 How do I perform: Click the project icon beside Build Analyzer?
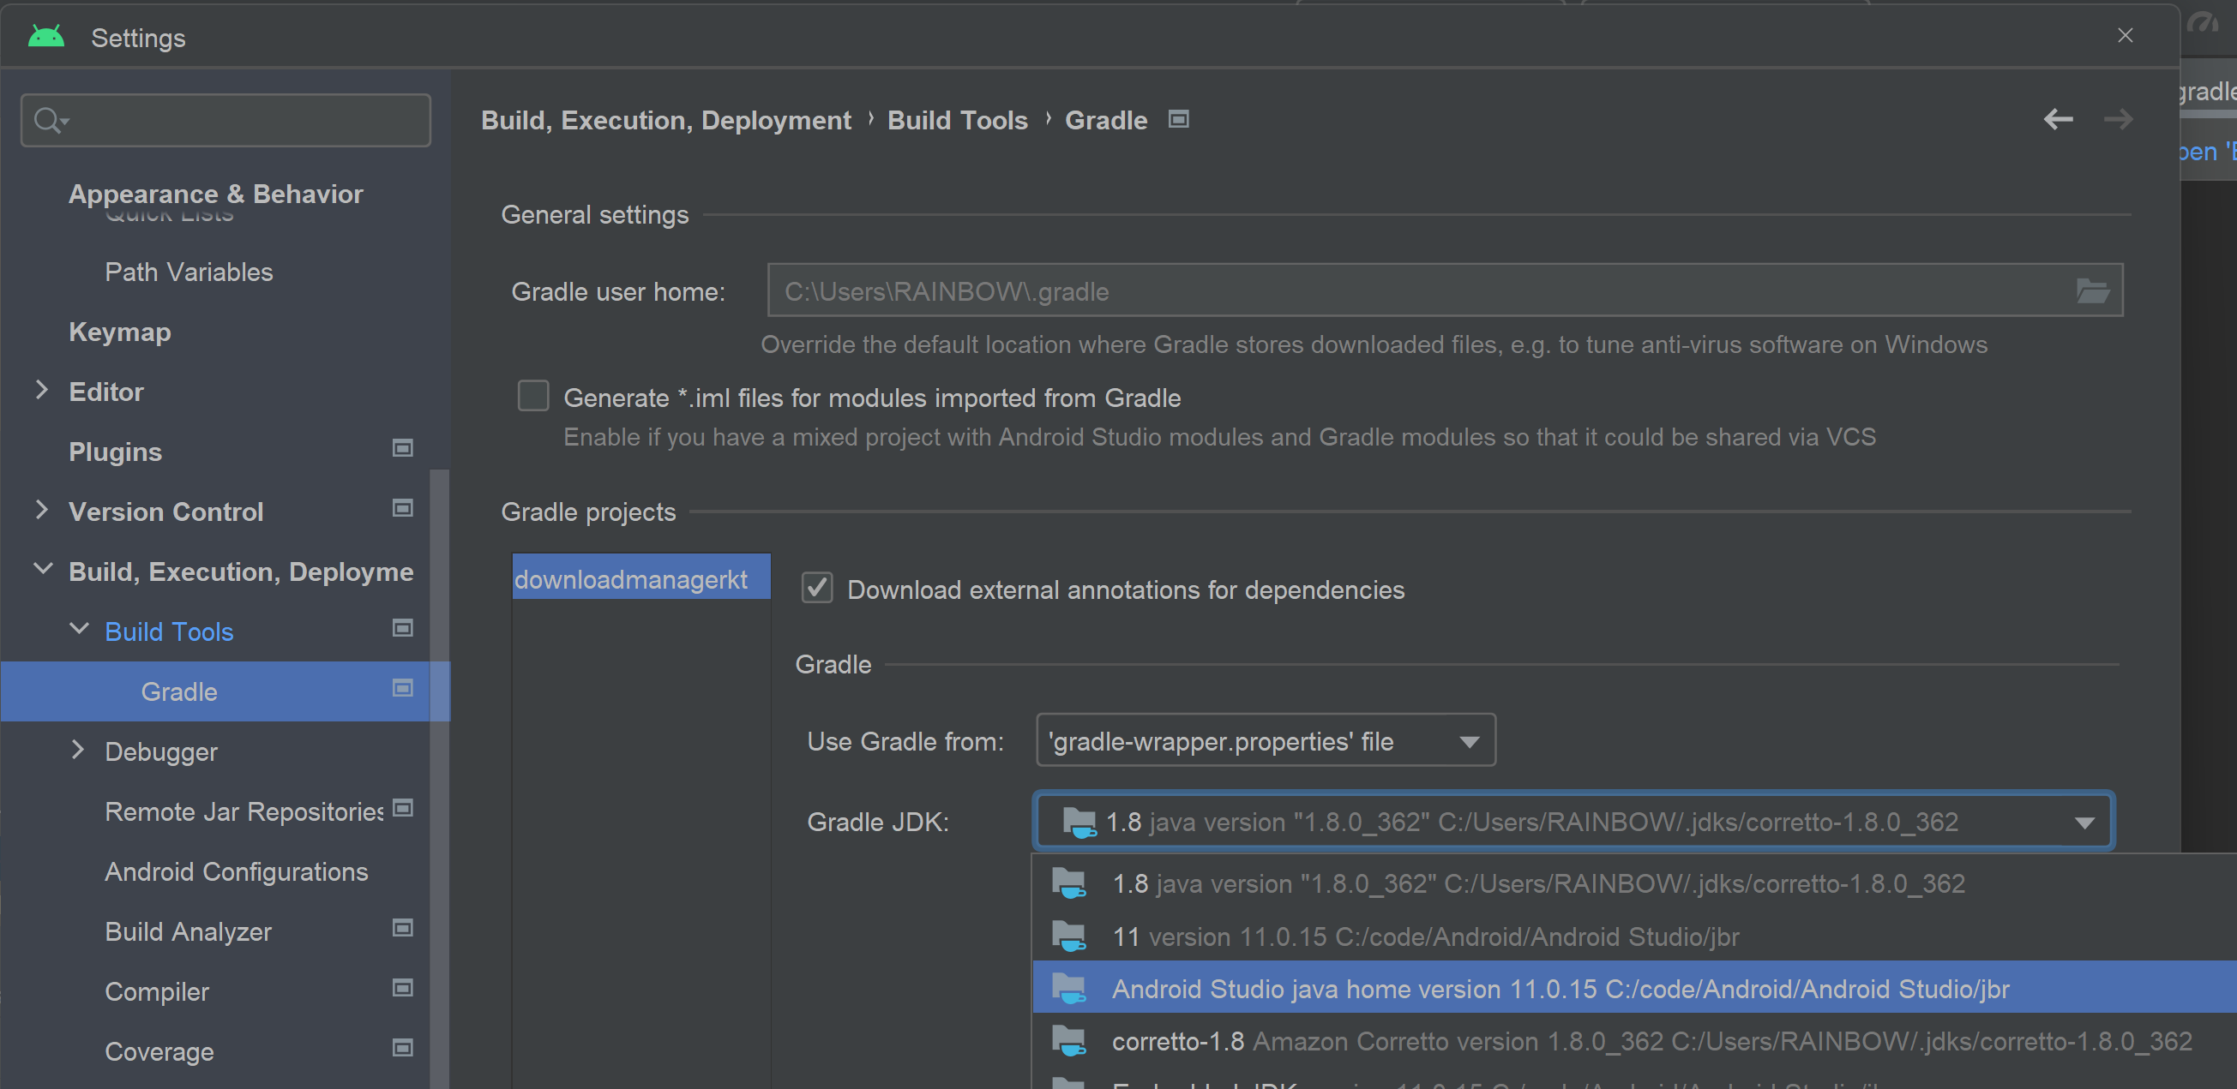pyautogui.click(x=402, y=929)
